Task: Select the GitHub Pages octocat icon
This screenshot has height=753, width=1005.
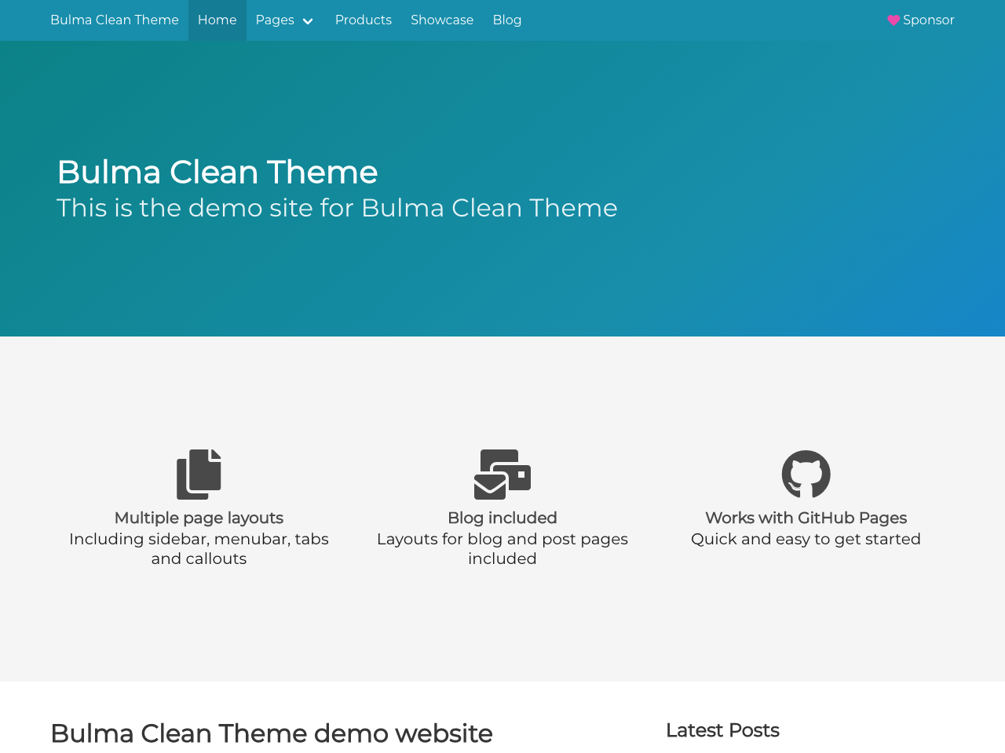Action: [806, 472]
